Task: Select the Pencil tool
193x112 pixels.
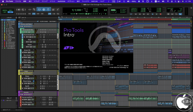Action: (58, 9)
